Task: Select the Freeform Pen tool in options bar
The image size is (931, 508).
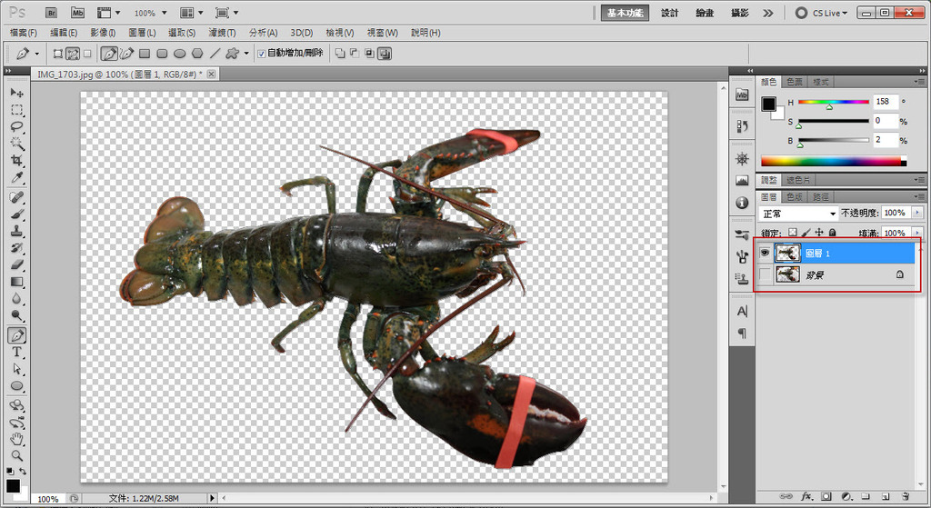Action: point(128,54)
